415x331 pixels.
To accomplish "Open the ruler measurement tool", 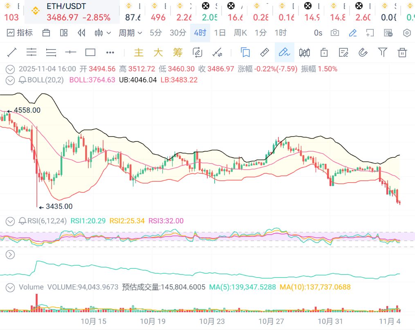I will (265, 52).
